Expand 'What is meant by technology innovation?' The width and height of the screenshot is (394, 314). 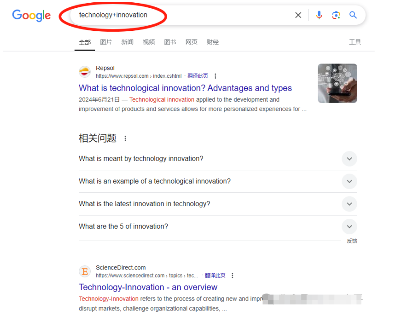349,159
